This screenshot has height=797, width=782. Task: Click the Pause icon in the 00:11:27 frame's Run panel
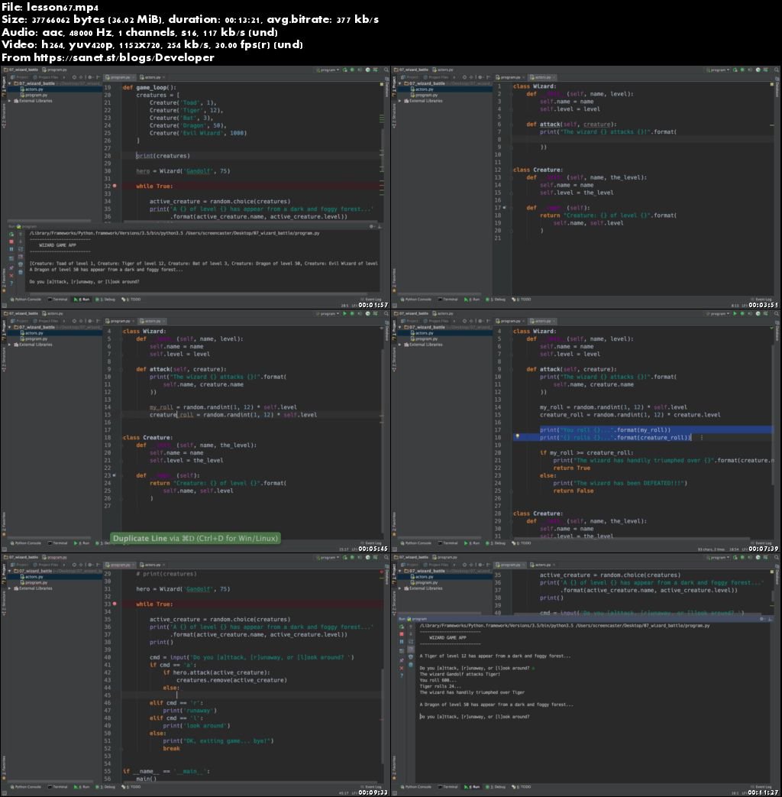pos(402,642)
